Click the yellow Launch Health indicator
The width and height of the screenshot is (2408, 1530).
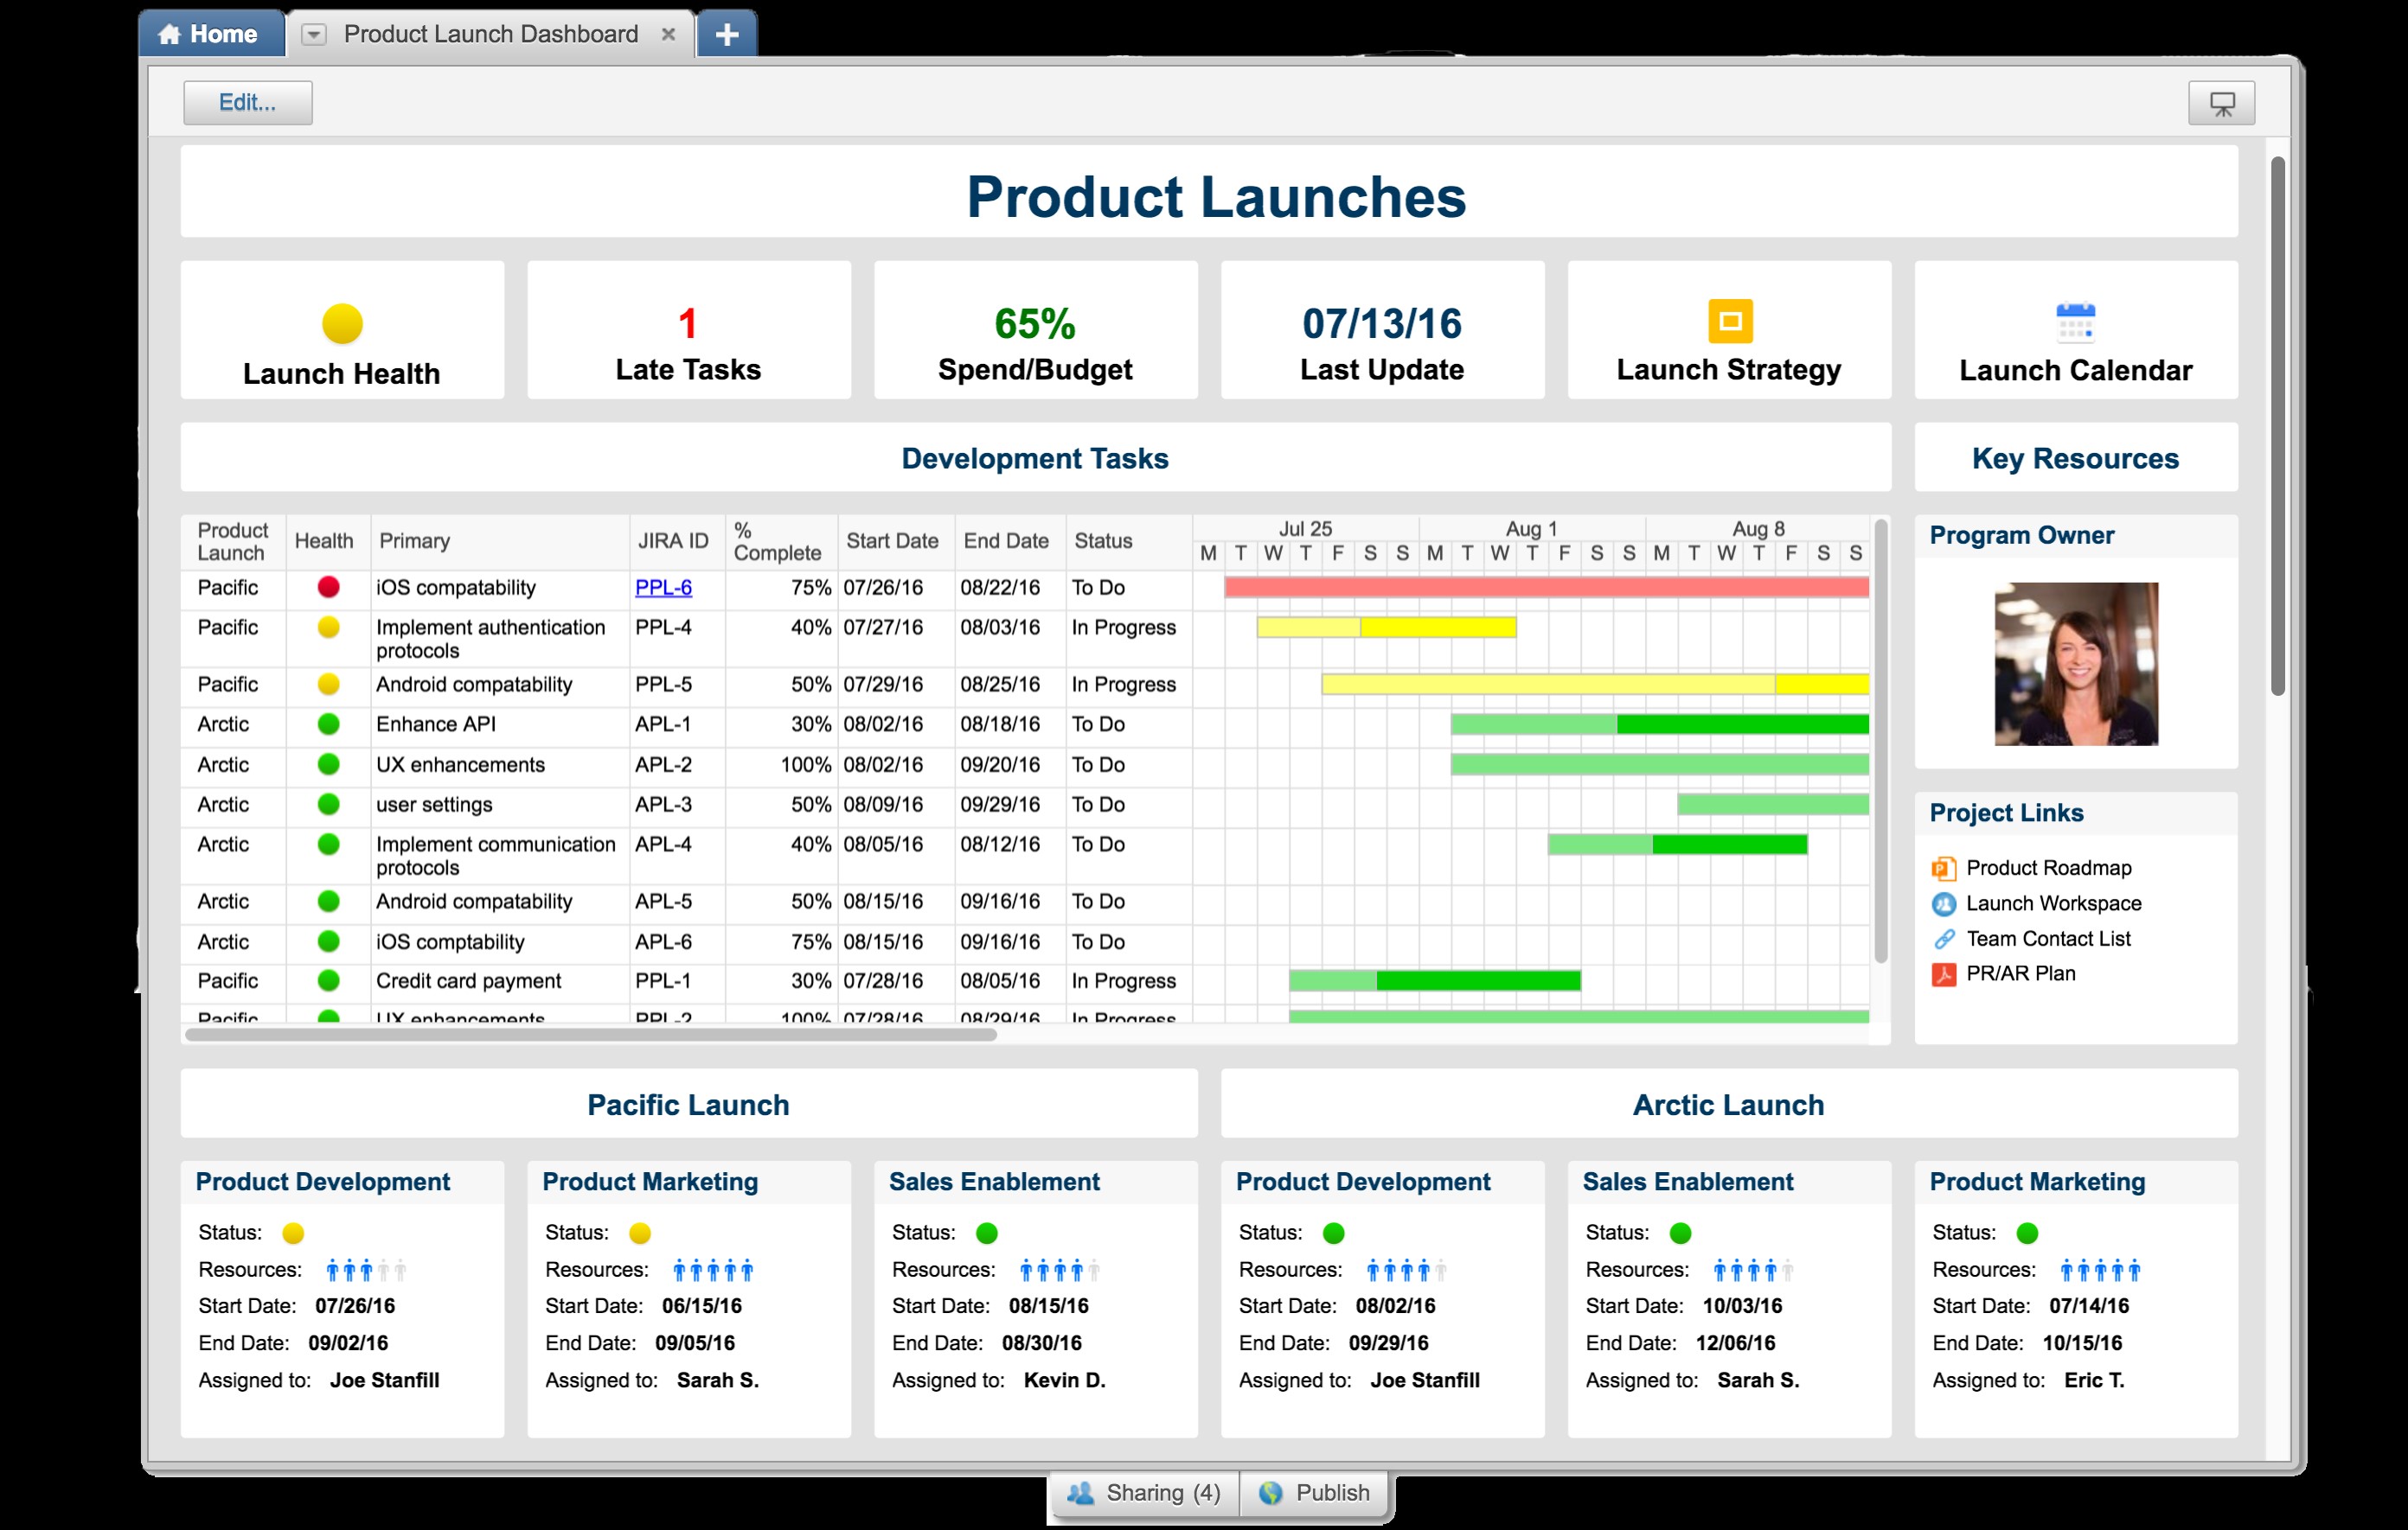[342, 324]
